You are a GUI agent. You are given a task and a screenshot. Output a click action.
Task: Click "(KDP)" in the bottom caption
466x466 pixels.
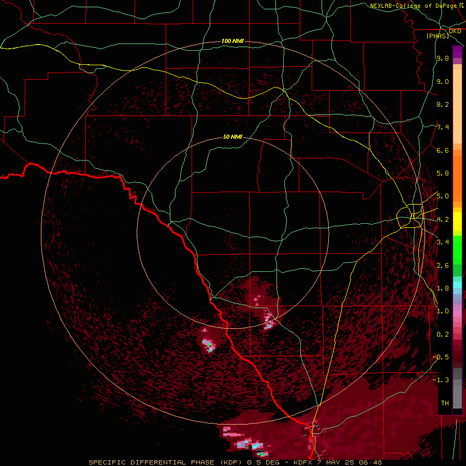(231, 462)
